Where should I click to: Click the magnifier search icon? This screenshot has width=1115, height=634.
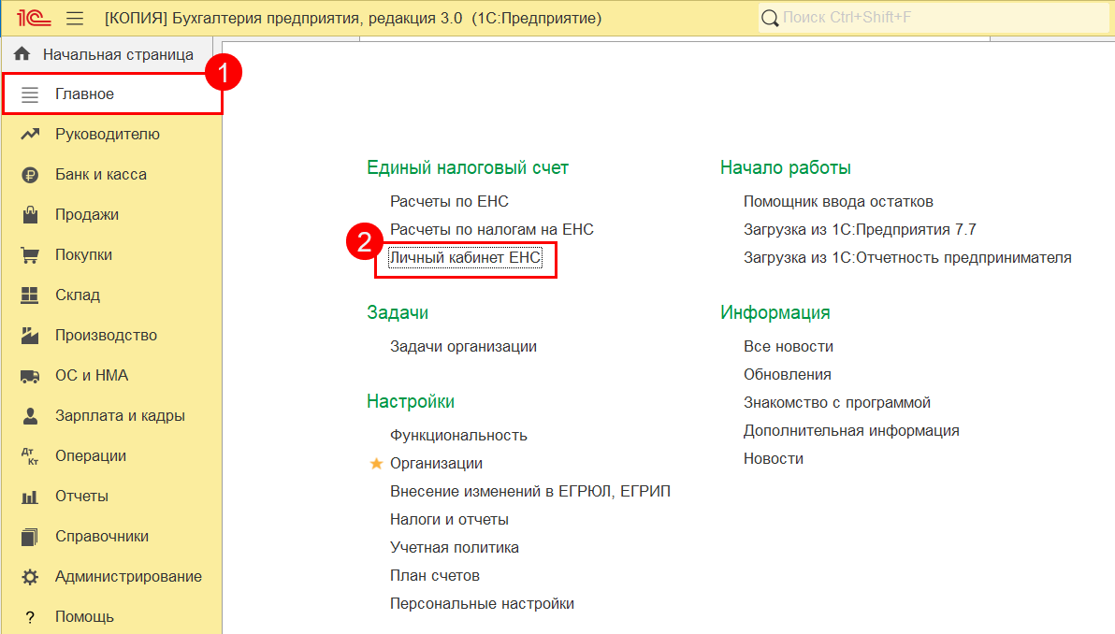pos(770,19)
